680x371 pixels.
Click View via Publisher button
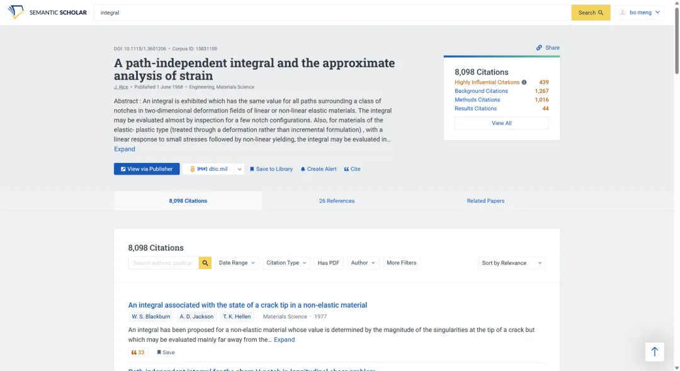click(146, 169)
